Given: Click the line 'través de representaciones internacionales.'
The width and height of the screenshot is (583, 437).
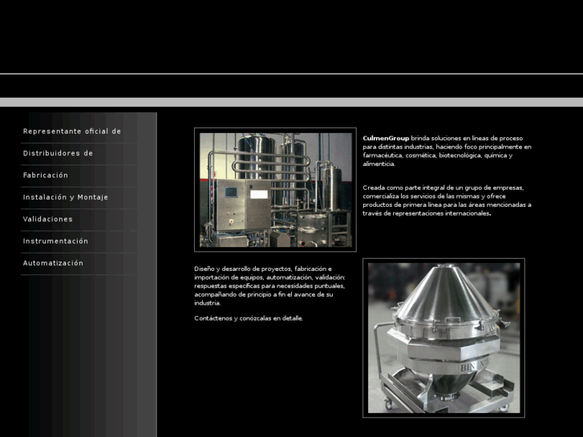Looking at the screenshot, I should pyautogui.click(x=427, y=213).
